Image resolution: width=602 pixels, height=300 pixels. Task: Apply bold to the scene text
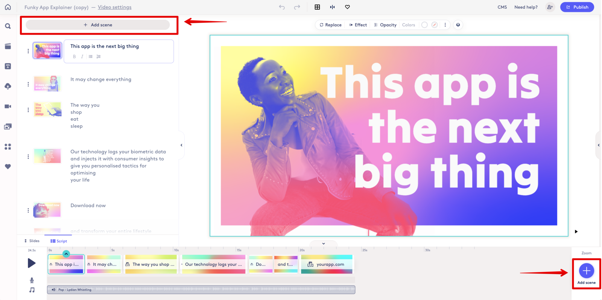[74, 56]
